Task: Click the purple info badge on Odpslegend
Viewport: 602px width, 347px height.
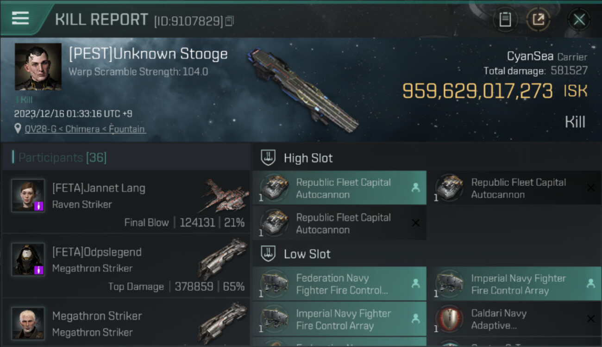Action: [x=40, y=270]
